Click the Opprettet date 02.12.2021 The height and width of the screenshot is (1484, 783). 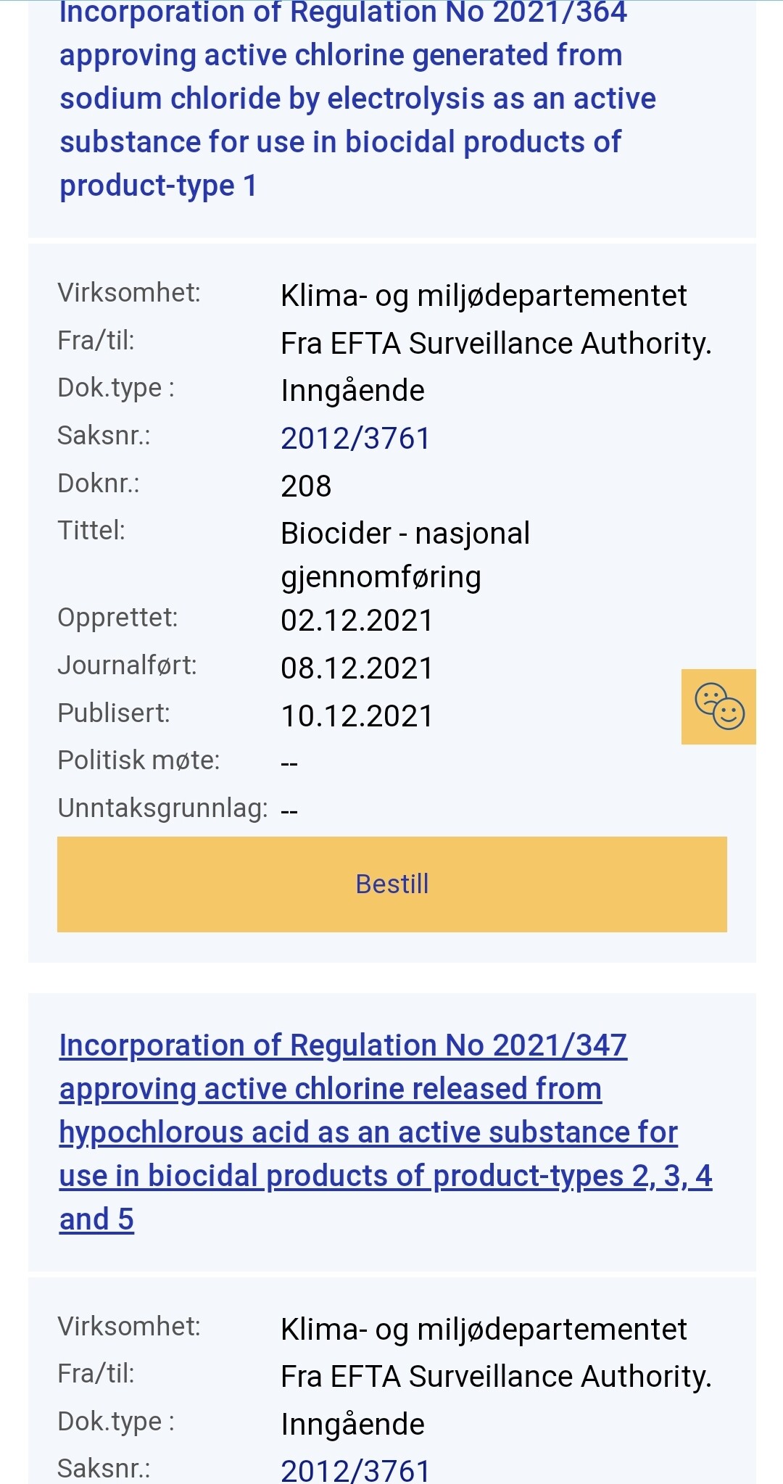click(x=357, y=621)
